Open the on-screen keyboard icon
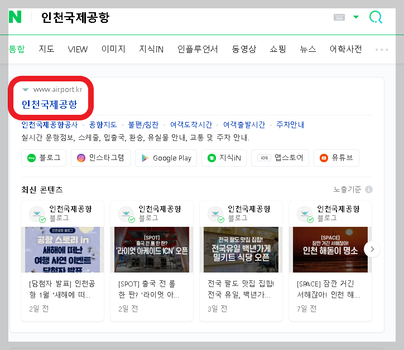Screen dimensions: 404x350 (x=339, y=17)
